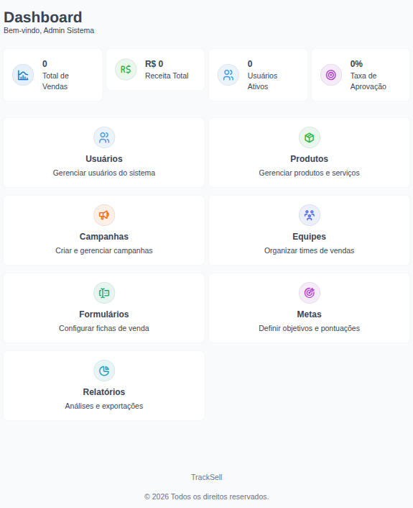Viewport: 413px width, 508px height.
Task: Click the 'R$ 0' revenue value
Action: coord(154,64)
